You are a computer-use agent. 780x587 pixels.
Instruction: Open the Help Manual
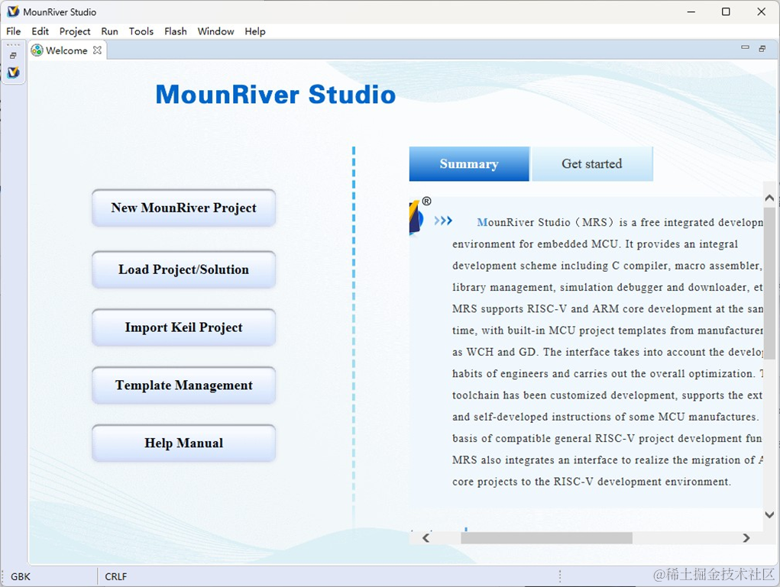183,443
